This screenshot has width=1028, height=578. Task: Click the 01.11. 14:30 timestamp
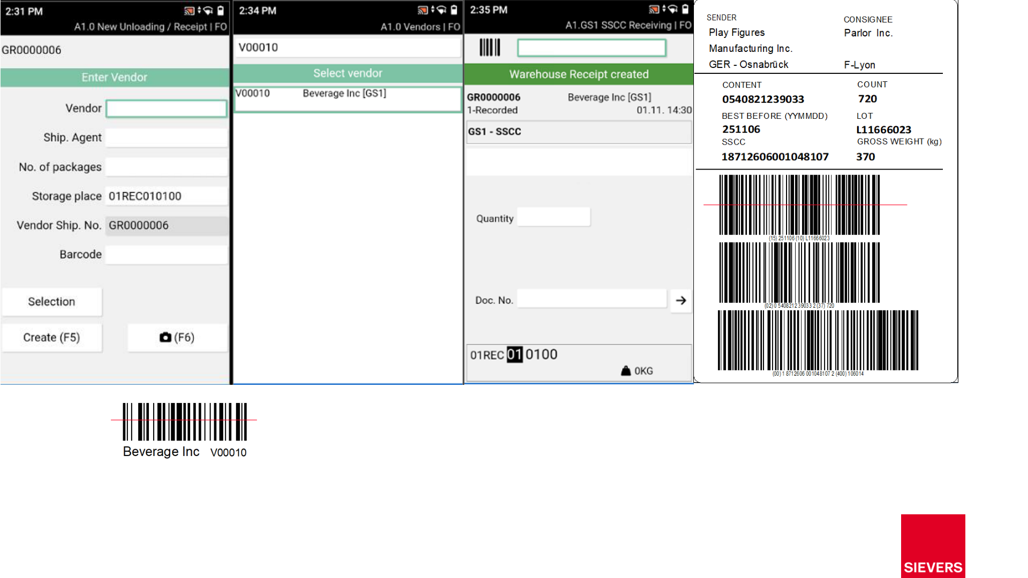[x=664, y=110]
